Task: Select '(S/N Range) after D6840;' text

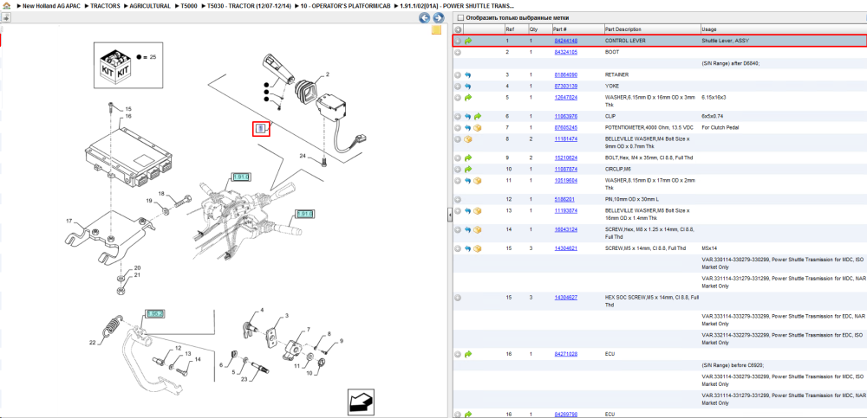Action: pos(731,63)
